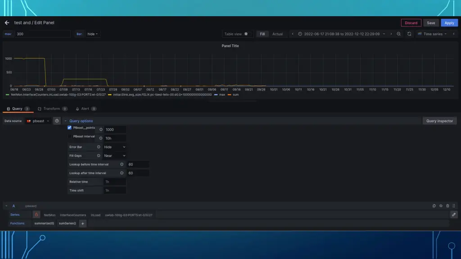Click the pbeast data source logo
This screenshot has width=461, height=259.
(x=29, y=121)
